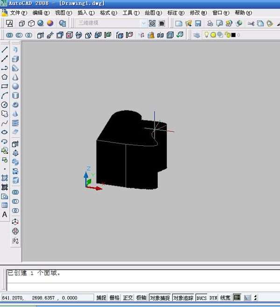The image size is (280, 307).
Task: Toggle 栅格 grid display in status bar
Action: (x=114, y=298)
